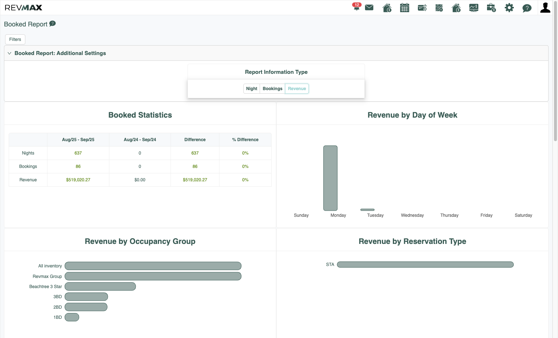
Task: Click the Monday revenue bar
Action: (x=330, y=178)
